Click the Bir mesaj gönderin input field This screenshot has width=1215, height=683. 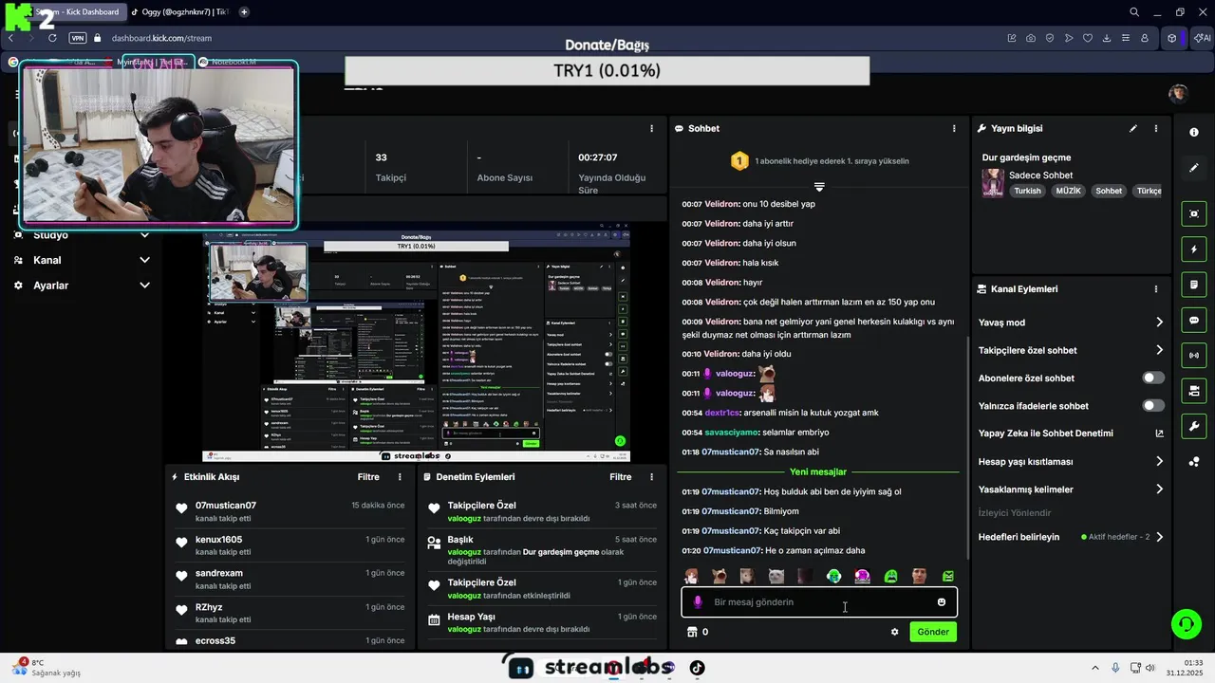pyautogui.click(x=819, y=602)
